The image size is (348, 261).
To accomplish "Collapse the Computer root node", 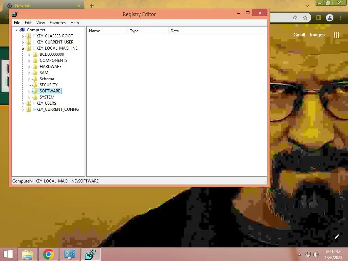I will pyautogui.click(x=16, y=30).
